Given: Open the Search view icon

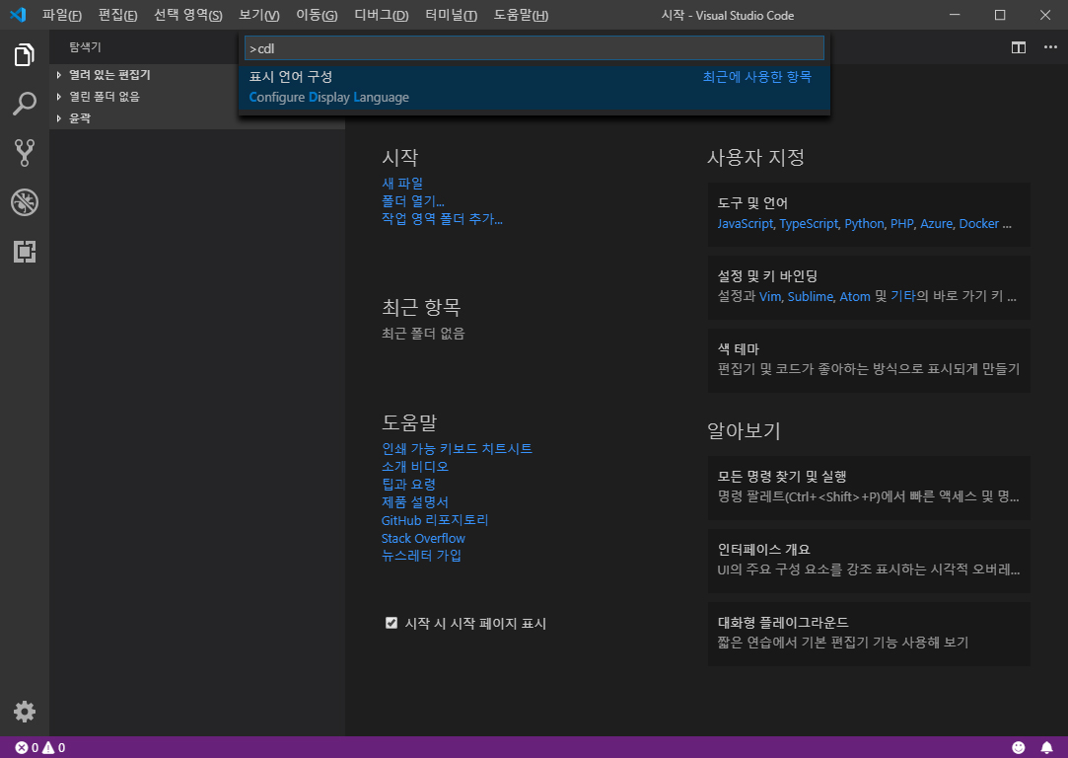Looking at the screenshot, I should [25, 104].
